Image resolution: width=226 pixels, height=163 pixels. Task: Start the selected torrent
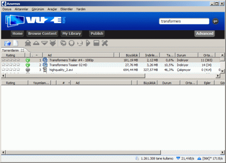click(x=88, y=43)
